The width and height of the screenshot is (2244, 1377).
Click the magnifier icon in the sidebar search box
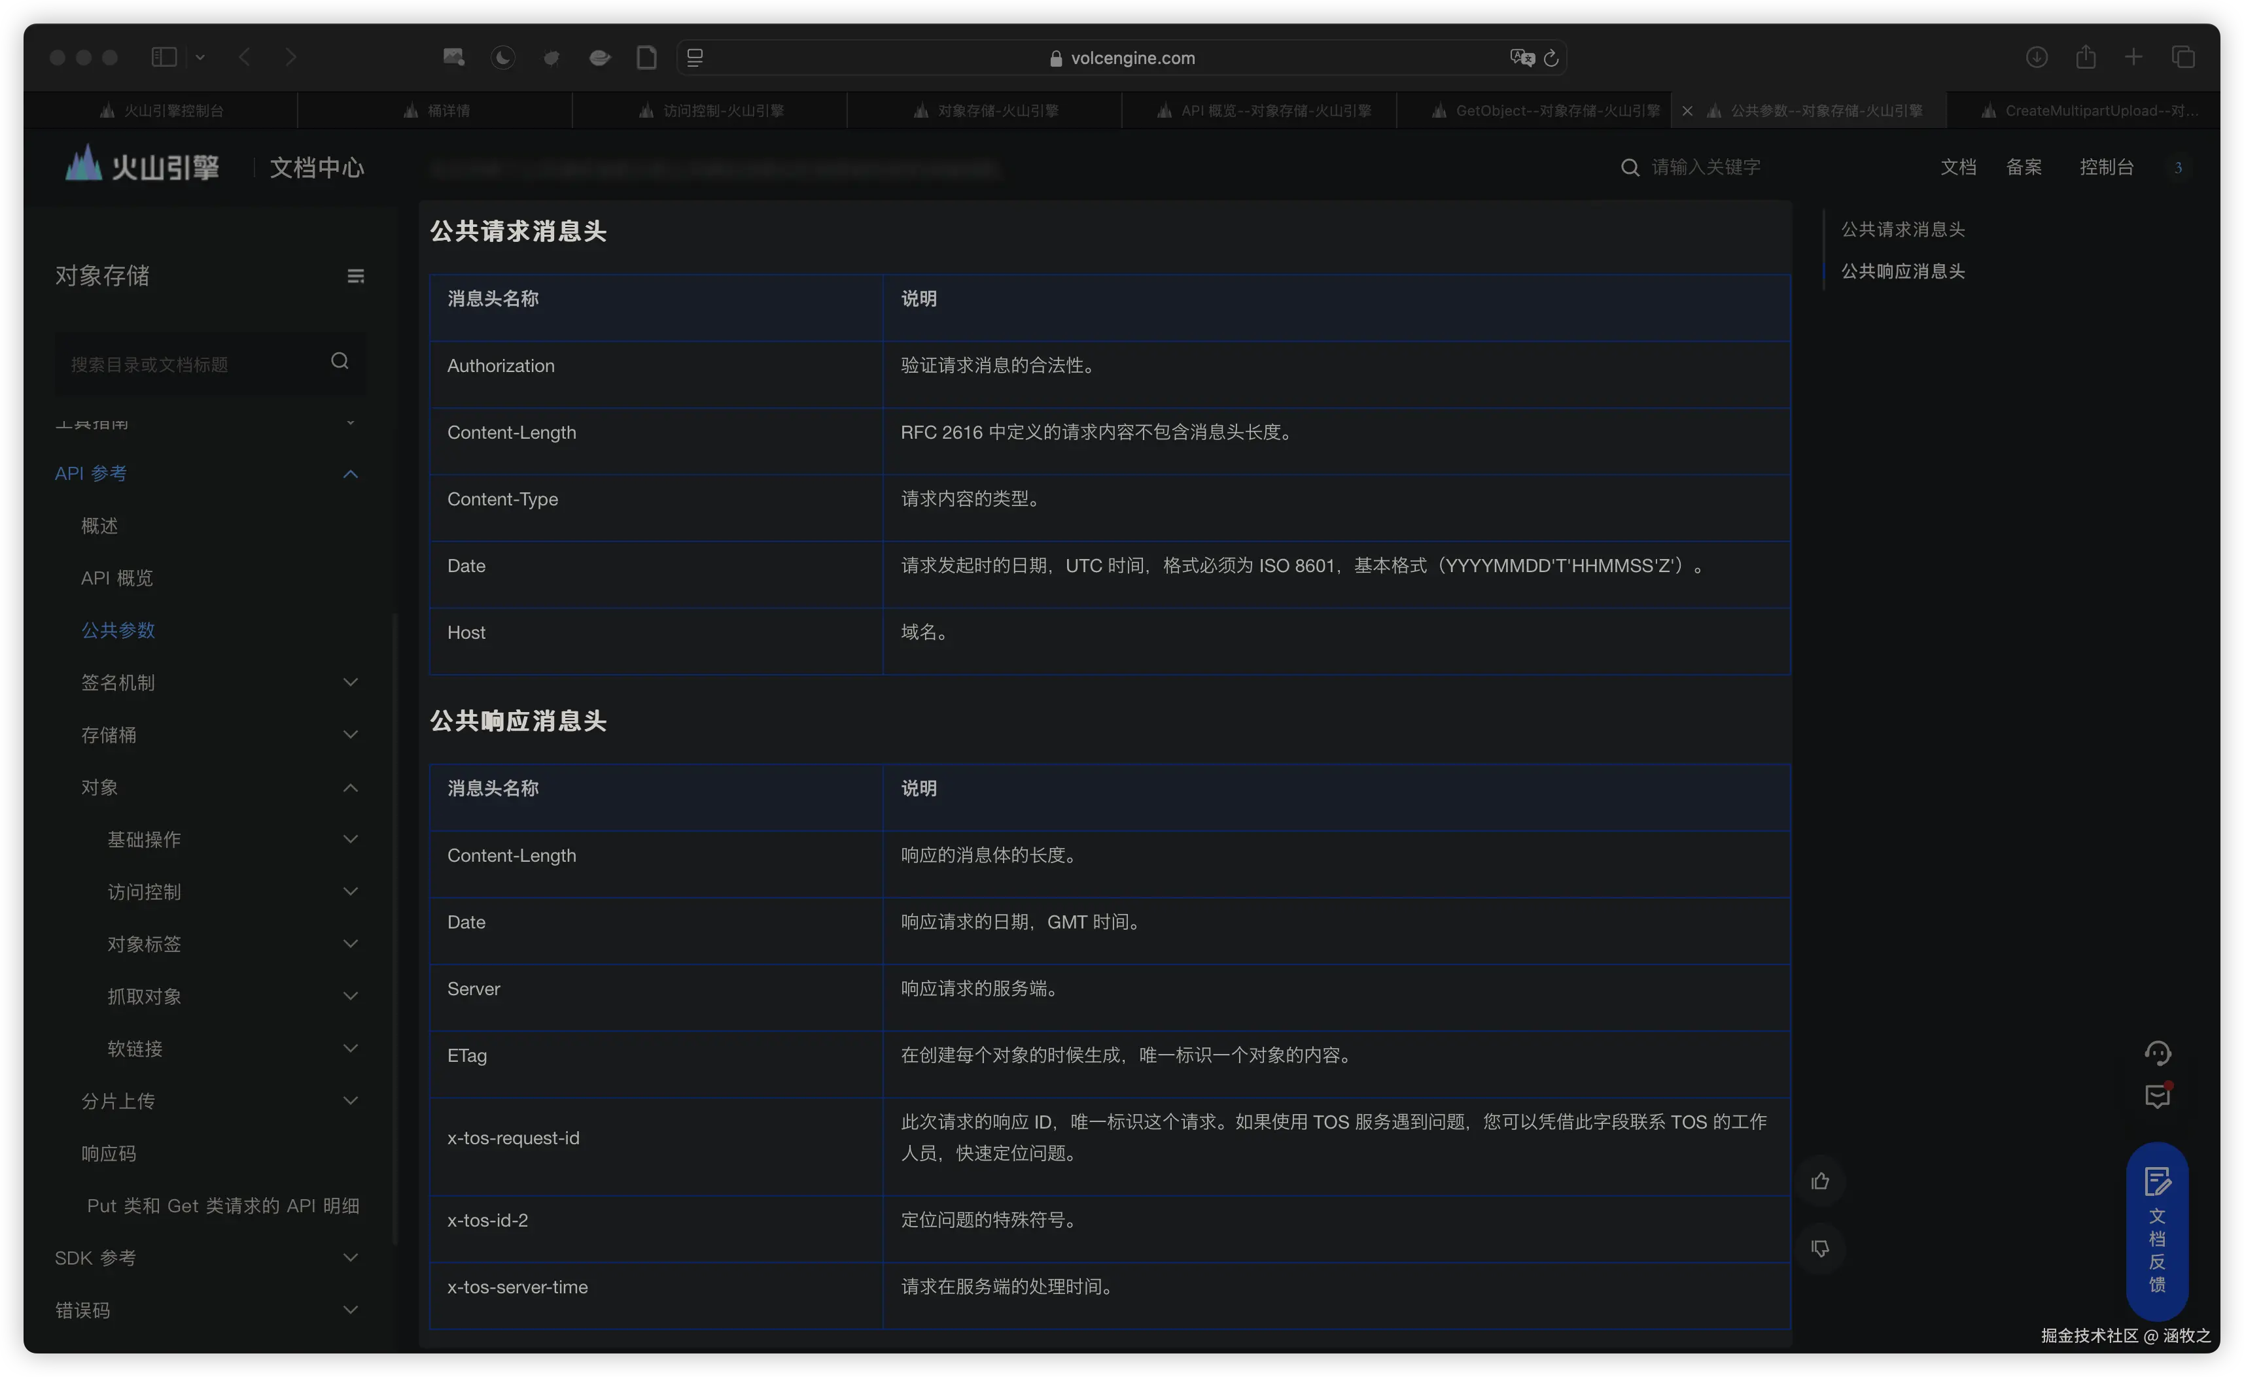340,362
